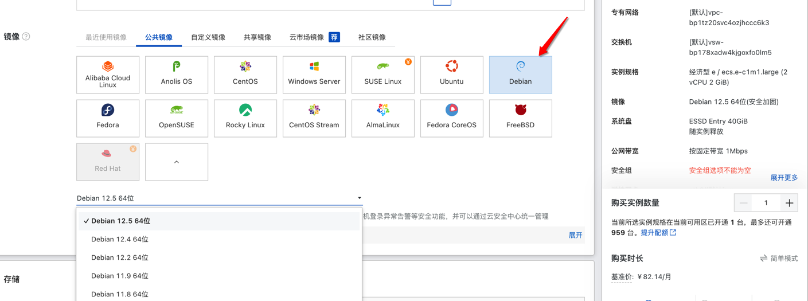
Task: Pick the AlmaLinux image tile
Action: [x=383, y=118]
